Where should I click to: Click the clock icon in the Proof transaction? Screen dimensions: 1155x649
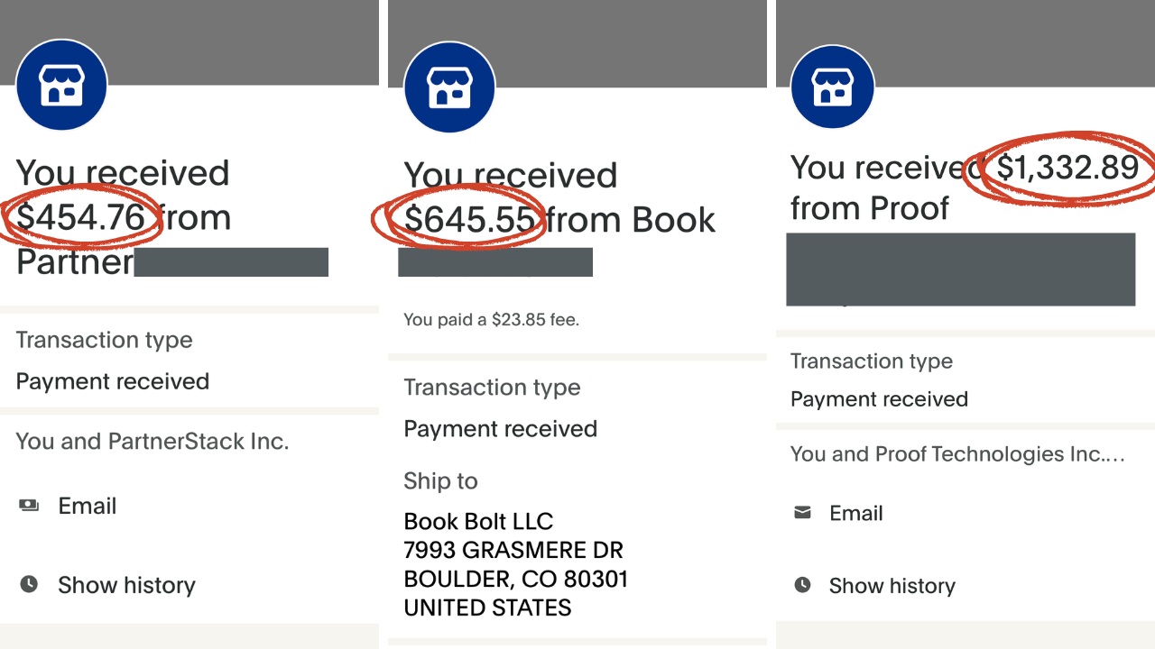point(802,586)
